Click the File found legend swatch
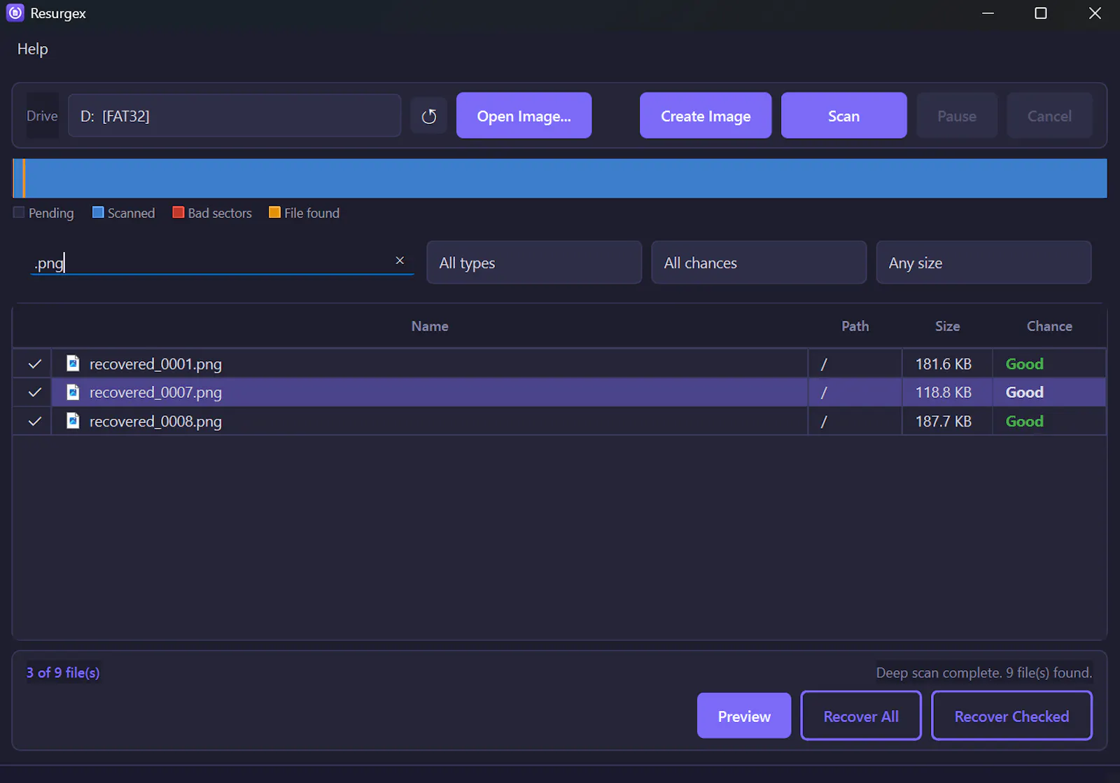 click(x=274, y=212)
